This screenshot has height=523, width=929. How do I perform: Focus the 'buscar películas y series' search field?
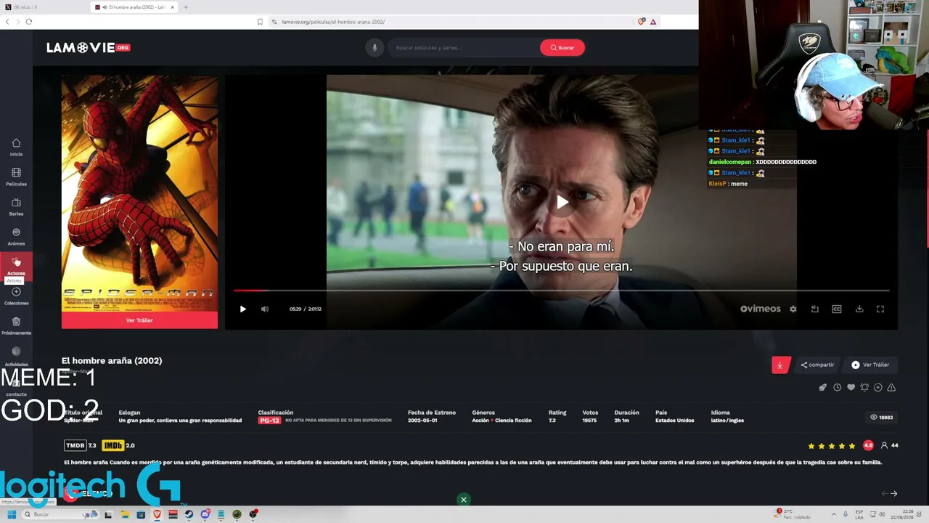tap(463, 48)
